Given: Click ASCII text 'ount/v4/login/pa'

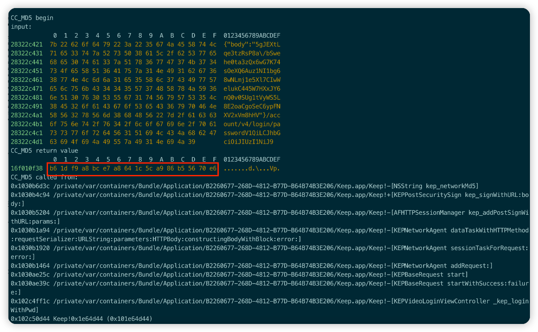Looking at the screenshot, I should [252, 124].
